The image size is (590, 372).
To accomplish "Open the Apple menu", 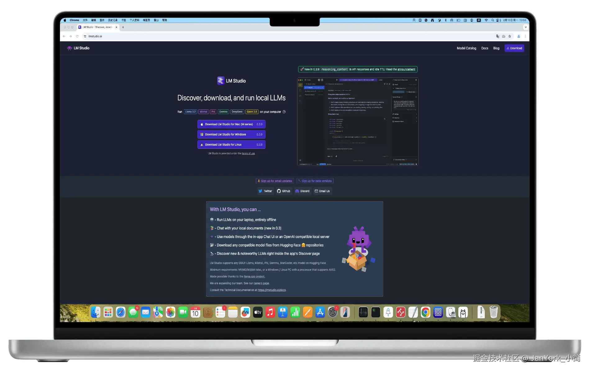I will [x=65, y=20].
